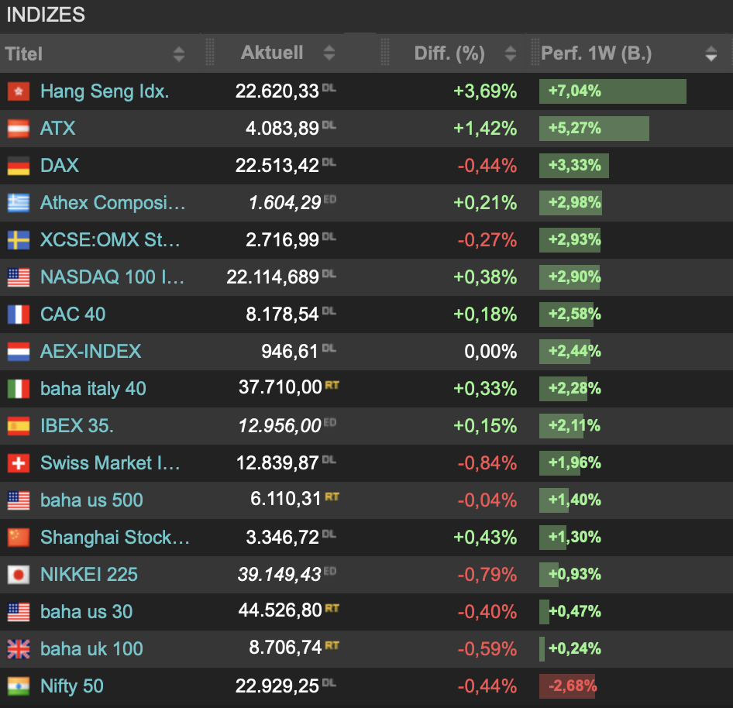Sort table by Titel column arrows

(178, 53)
